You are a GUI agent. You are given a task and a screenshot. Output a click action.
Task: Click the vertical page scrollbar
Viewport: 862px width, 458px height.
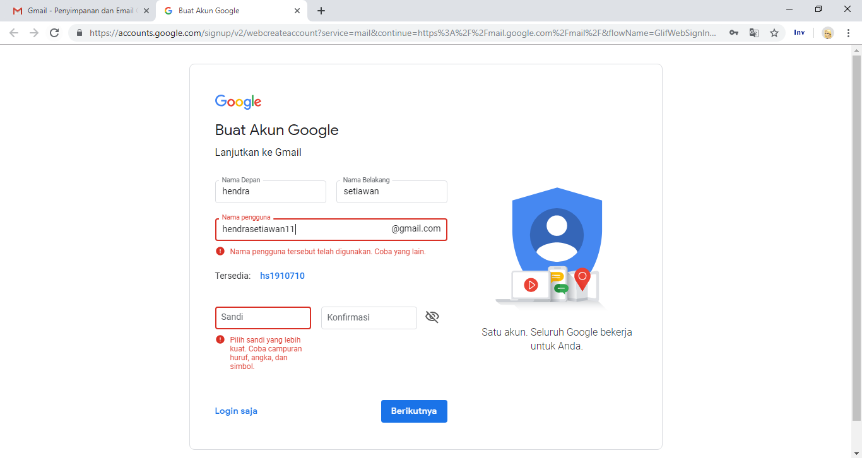(x=856, y=237)
